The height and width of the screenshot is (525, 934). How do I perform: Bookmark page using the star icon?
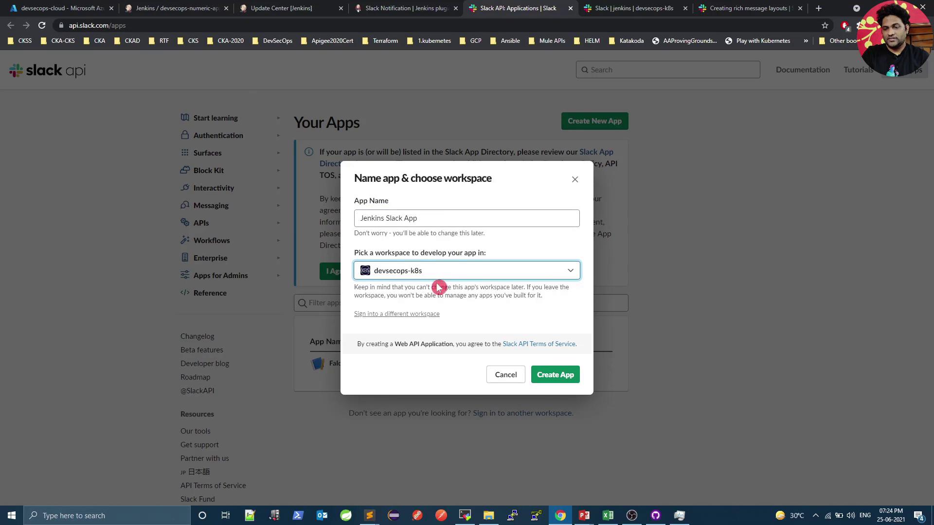825,25
